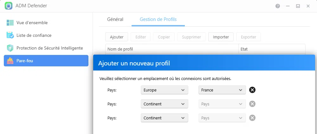
Task: Select the Gestion de Profils tab
Action: pos(158,19)
